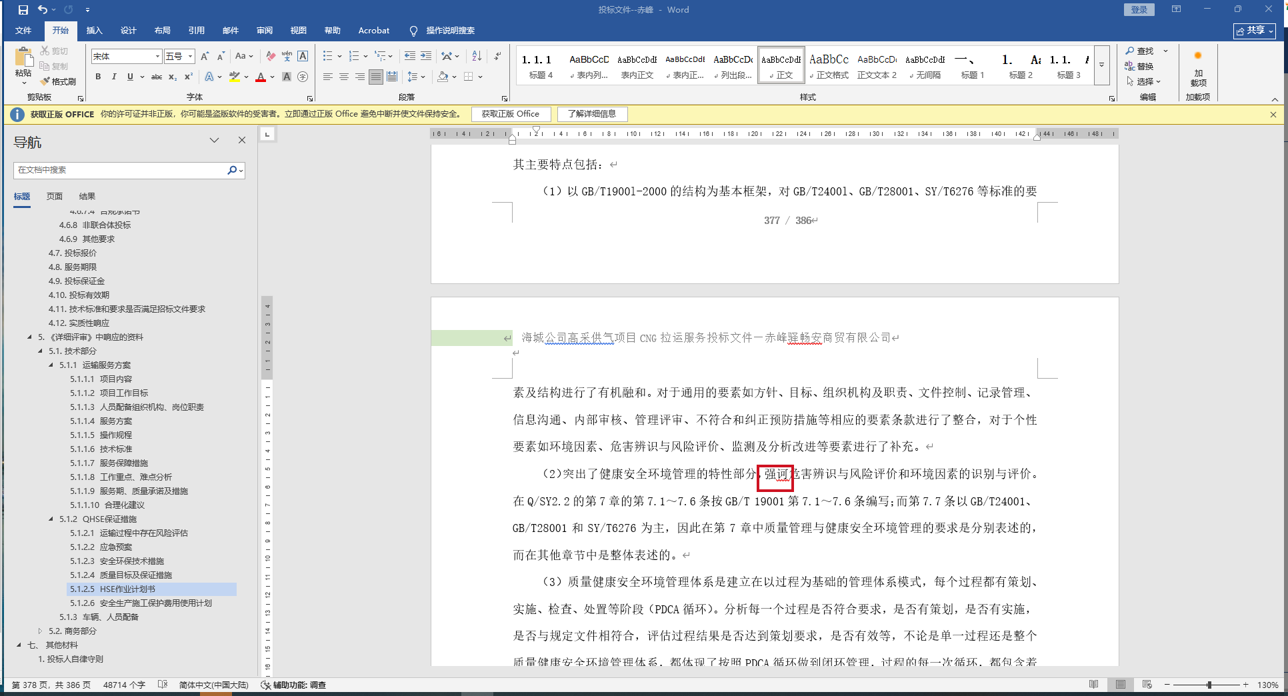The height and width of the screenshot is (696, 1288).
Task: Switch to the 布局 ribbon tab
Action: [x=163, y=31]
